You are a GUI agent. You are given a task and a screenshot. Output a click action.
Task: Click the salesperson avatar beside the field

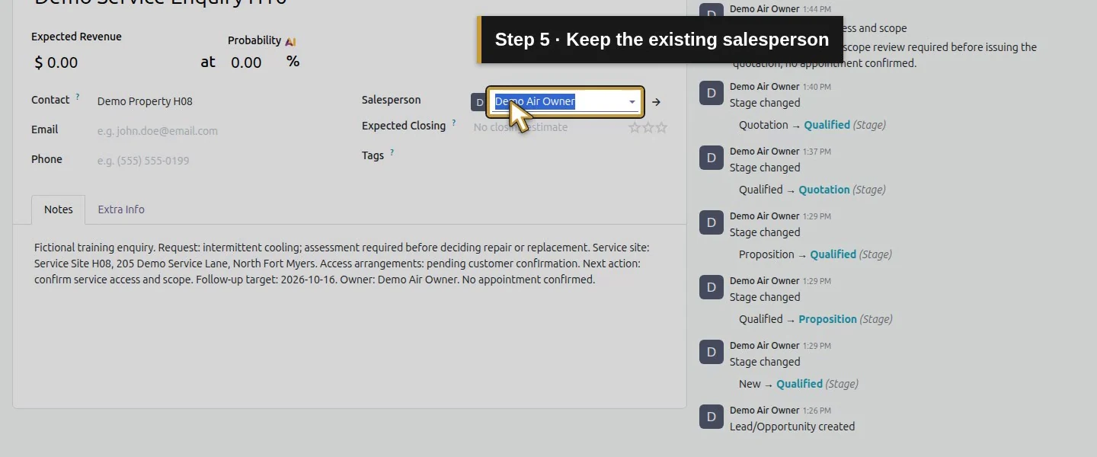tap(478, 102)
